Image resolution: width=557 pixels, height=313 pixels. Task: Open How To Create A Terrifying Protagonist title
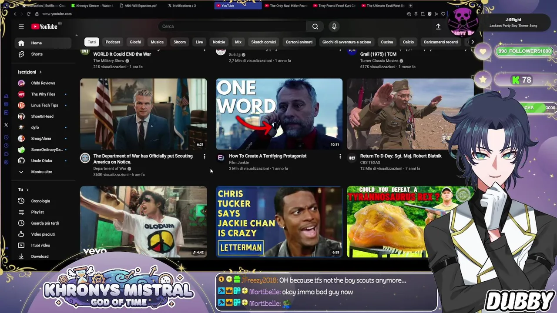coord(268,156)
